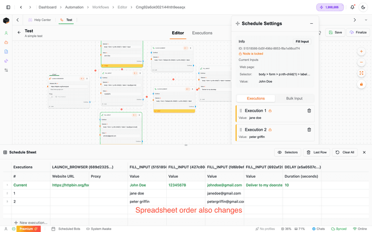Click System Awake status indicator

coord(99,229)
